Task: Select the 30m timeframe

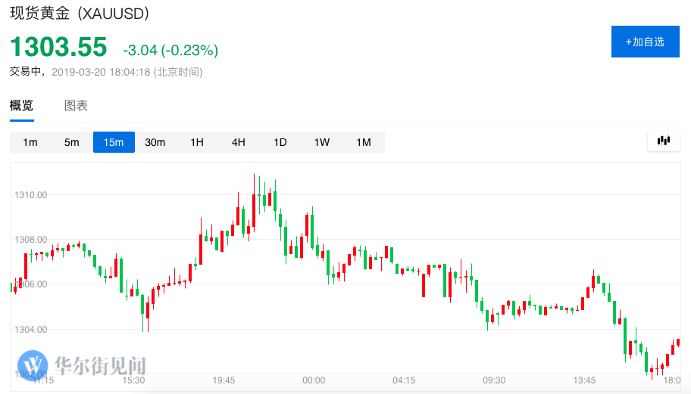Action: click(x=155, y=142)
